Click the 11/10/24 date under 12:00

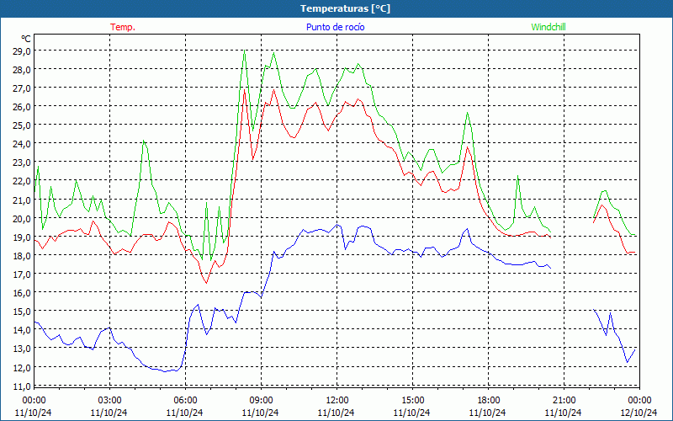(336, 413)
